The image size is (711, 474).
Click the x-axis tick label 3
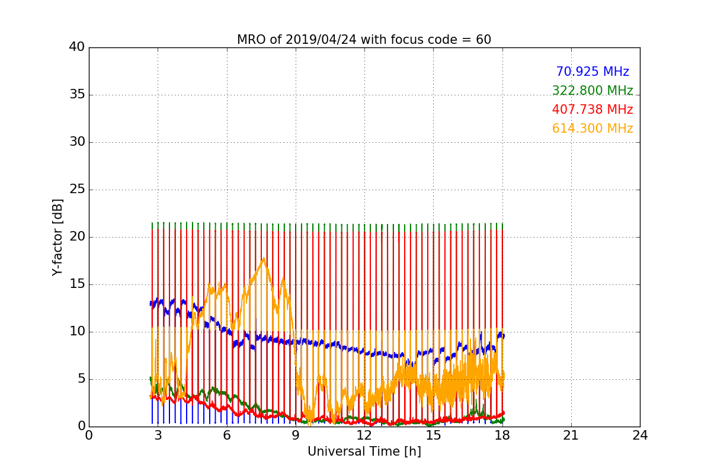[158, 435]
